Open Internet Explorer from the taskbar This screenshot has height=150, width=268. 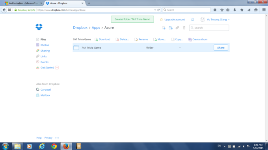[x=42, y=146]
